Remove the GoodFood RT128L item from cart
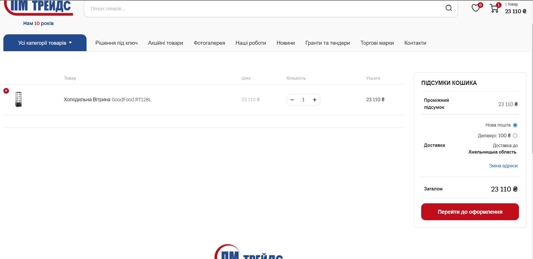This screenshot has height=259, width=533. [x=6, y=91]
